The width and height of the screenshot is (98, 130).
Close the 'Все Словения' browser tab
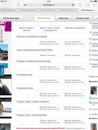[80, 10]
